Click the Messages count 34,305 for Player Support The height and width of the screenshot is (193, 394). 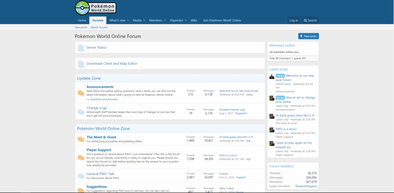coord(208,159)
